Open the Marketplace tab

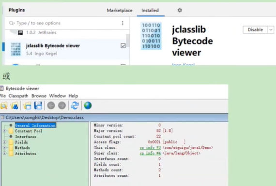pos(120,11)
